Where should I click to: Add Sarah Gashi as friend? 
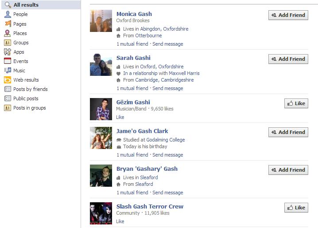(288, 59)
